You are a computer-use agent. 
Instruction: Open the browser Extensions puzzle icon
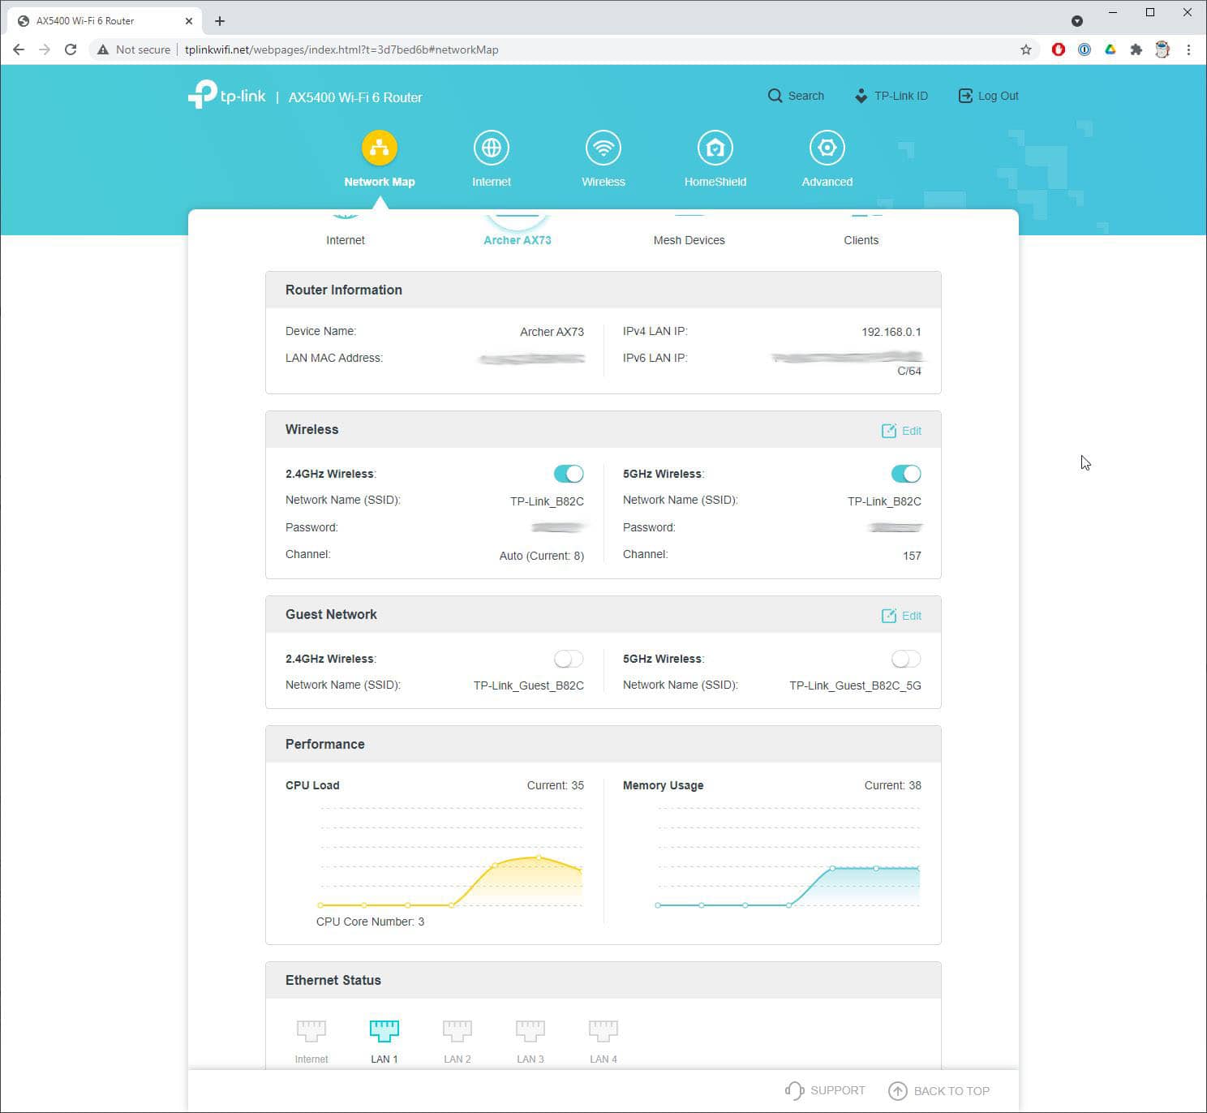[1136, 49]
